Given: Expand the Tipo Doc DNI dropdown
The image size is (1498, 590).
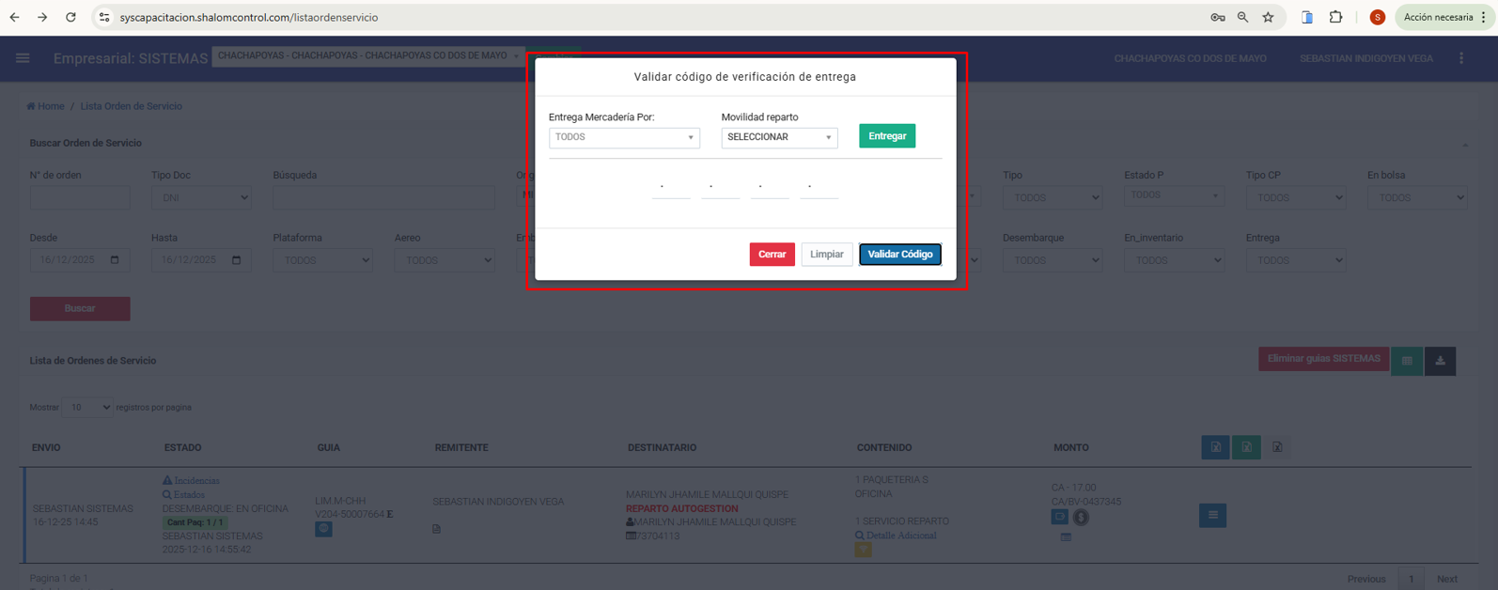Looking at the screenshot, I should 201,197.
